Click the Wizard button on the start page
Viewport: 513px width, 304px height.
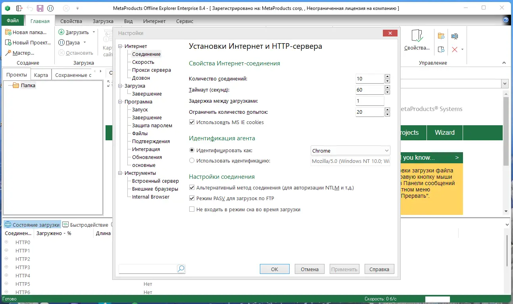tap(445, 133)
